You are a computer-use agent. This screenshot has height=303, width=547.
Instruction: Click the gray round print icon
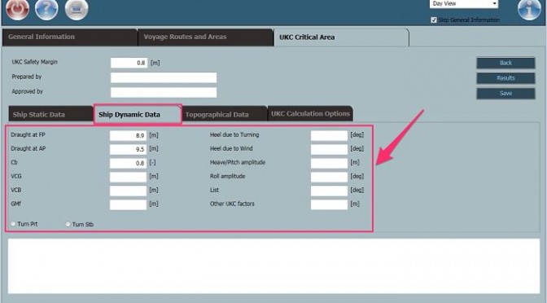point(77,8)
